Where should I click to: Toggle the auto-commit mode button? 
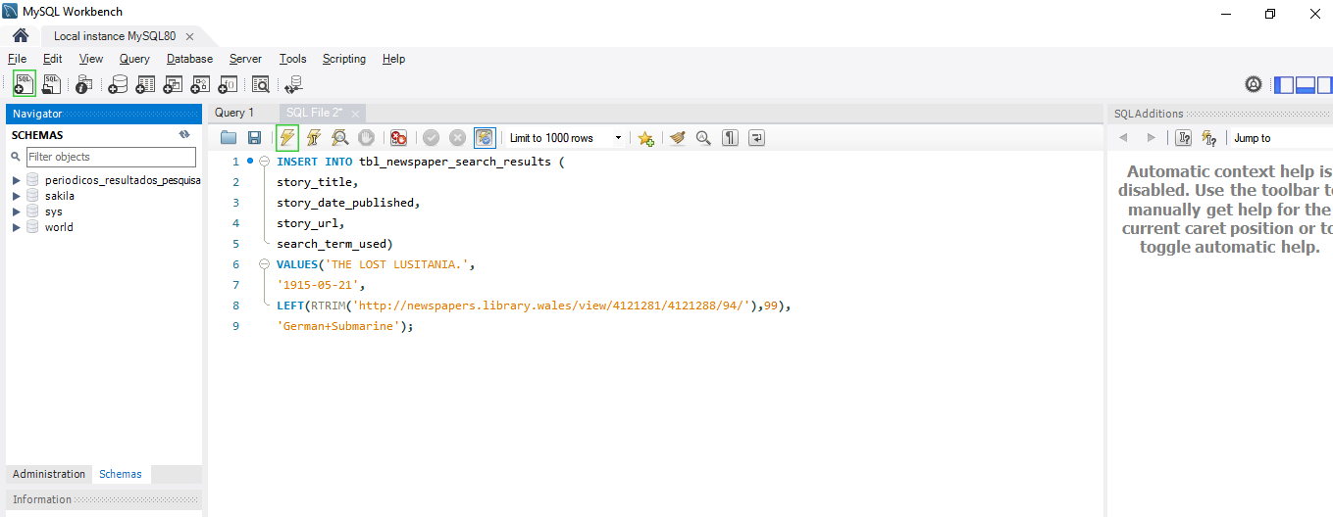pos(485,138)
